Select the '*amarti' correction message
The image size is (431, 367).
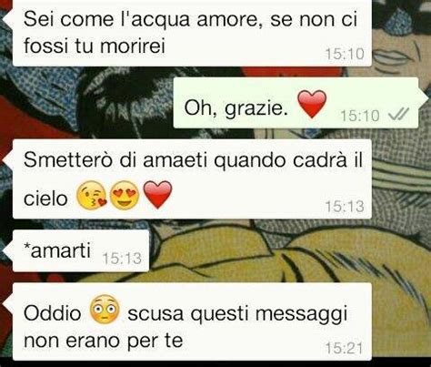point(81,250)
